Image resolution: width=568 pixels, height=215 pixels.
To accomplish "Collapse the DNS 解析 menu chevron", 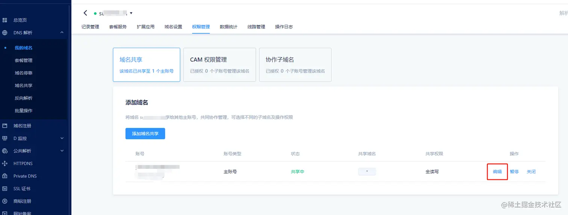I will [x=62, y=33].
